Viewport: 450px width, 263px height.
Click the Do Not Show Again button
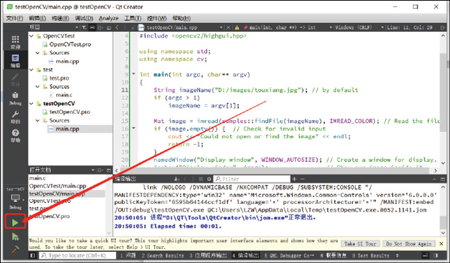tap(408, 244)
